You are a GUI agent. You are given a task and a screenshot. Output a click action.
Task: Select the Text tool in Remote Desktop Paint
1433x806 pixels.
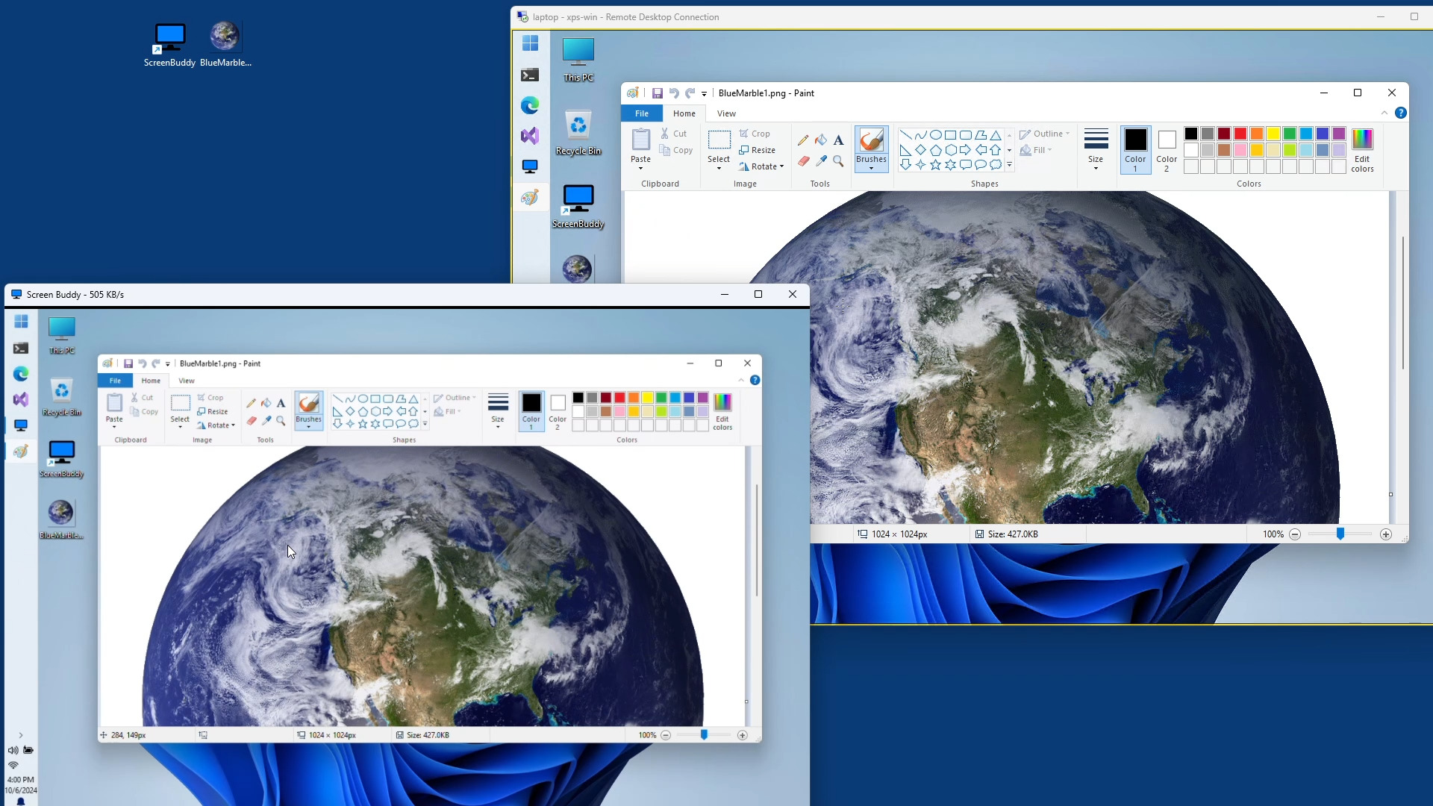(x=838, y=140)
